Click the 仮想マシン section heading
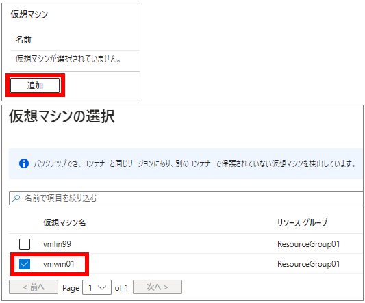This screenshot has width=365, height=303. (29, 14)
